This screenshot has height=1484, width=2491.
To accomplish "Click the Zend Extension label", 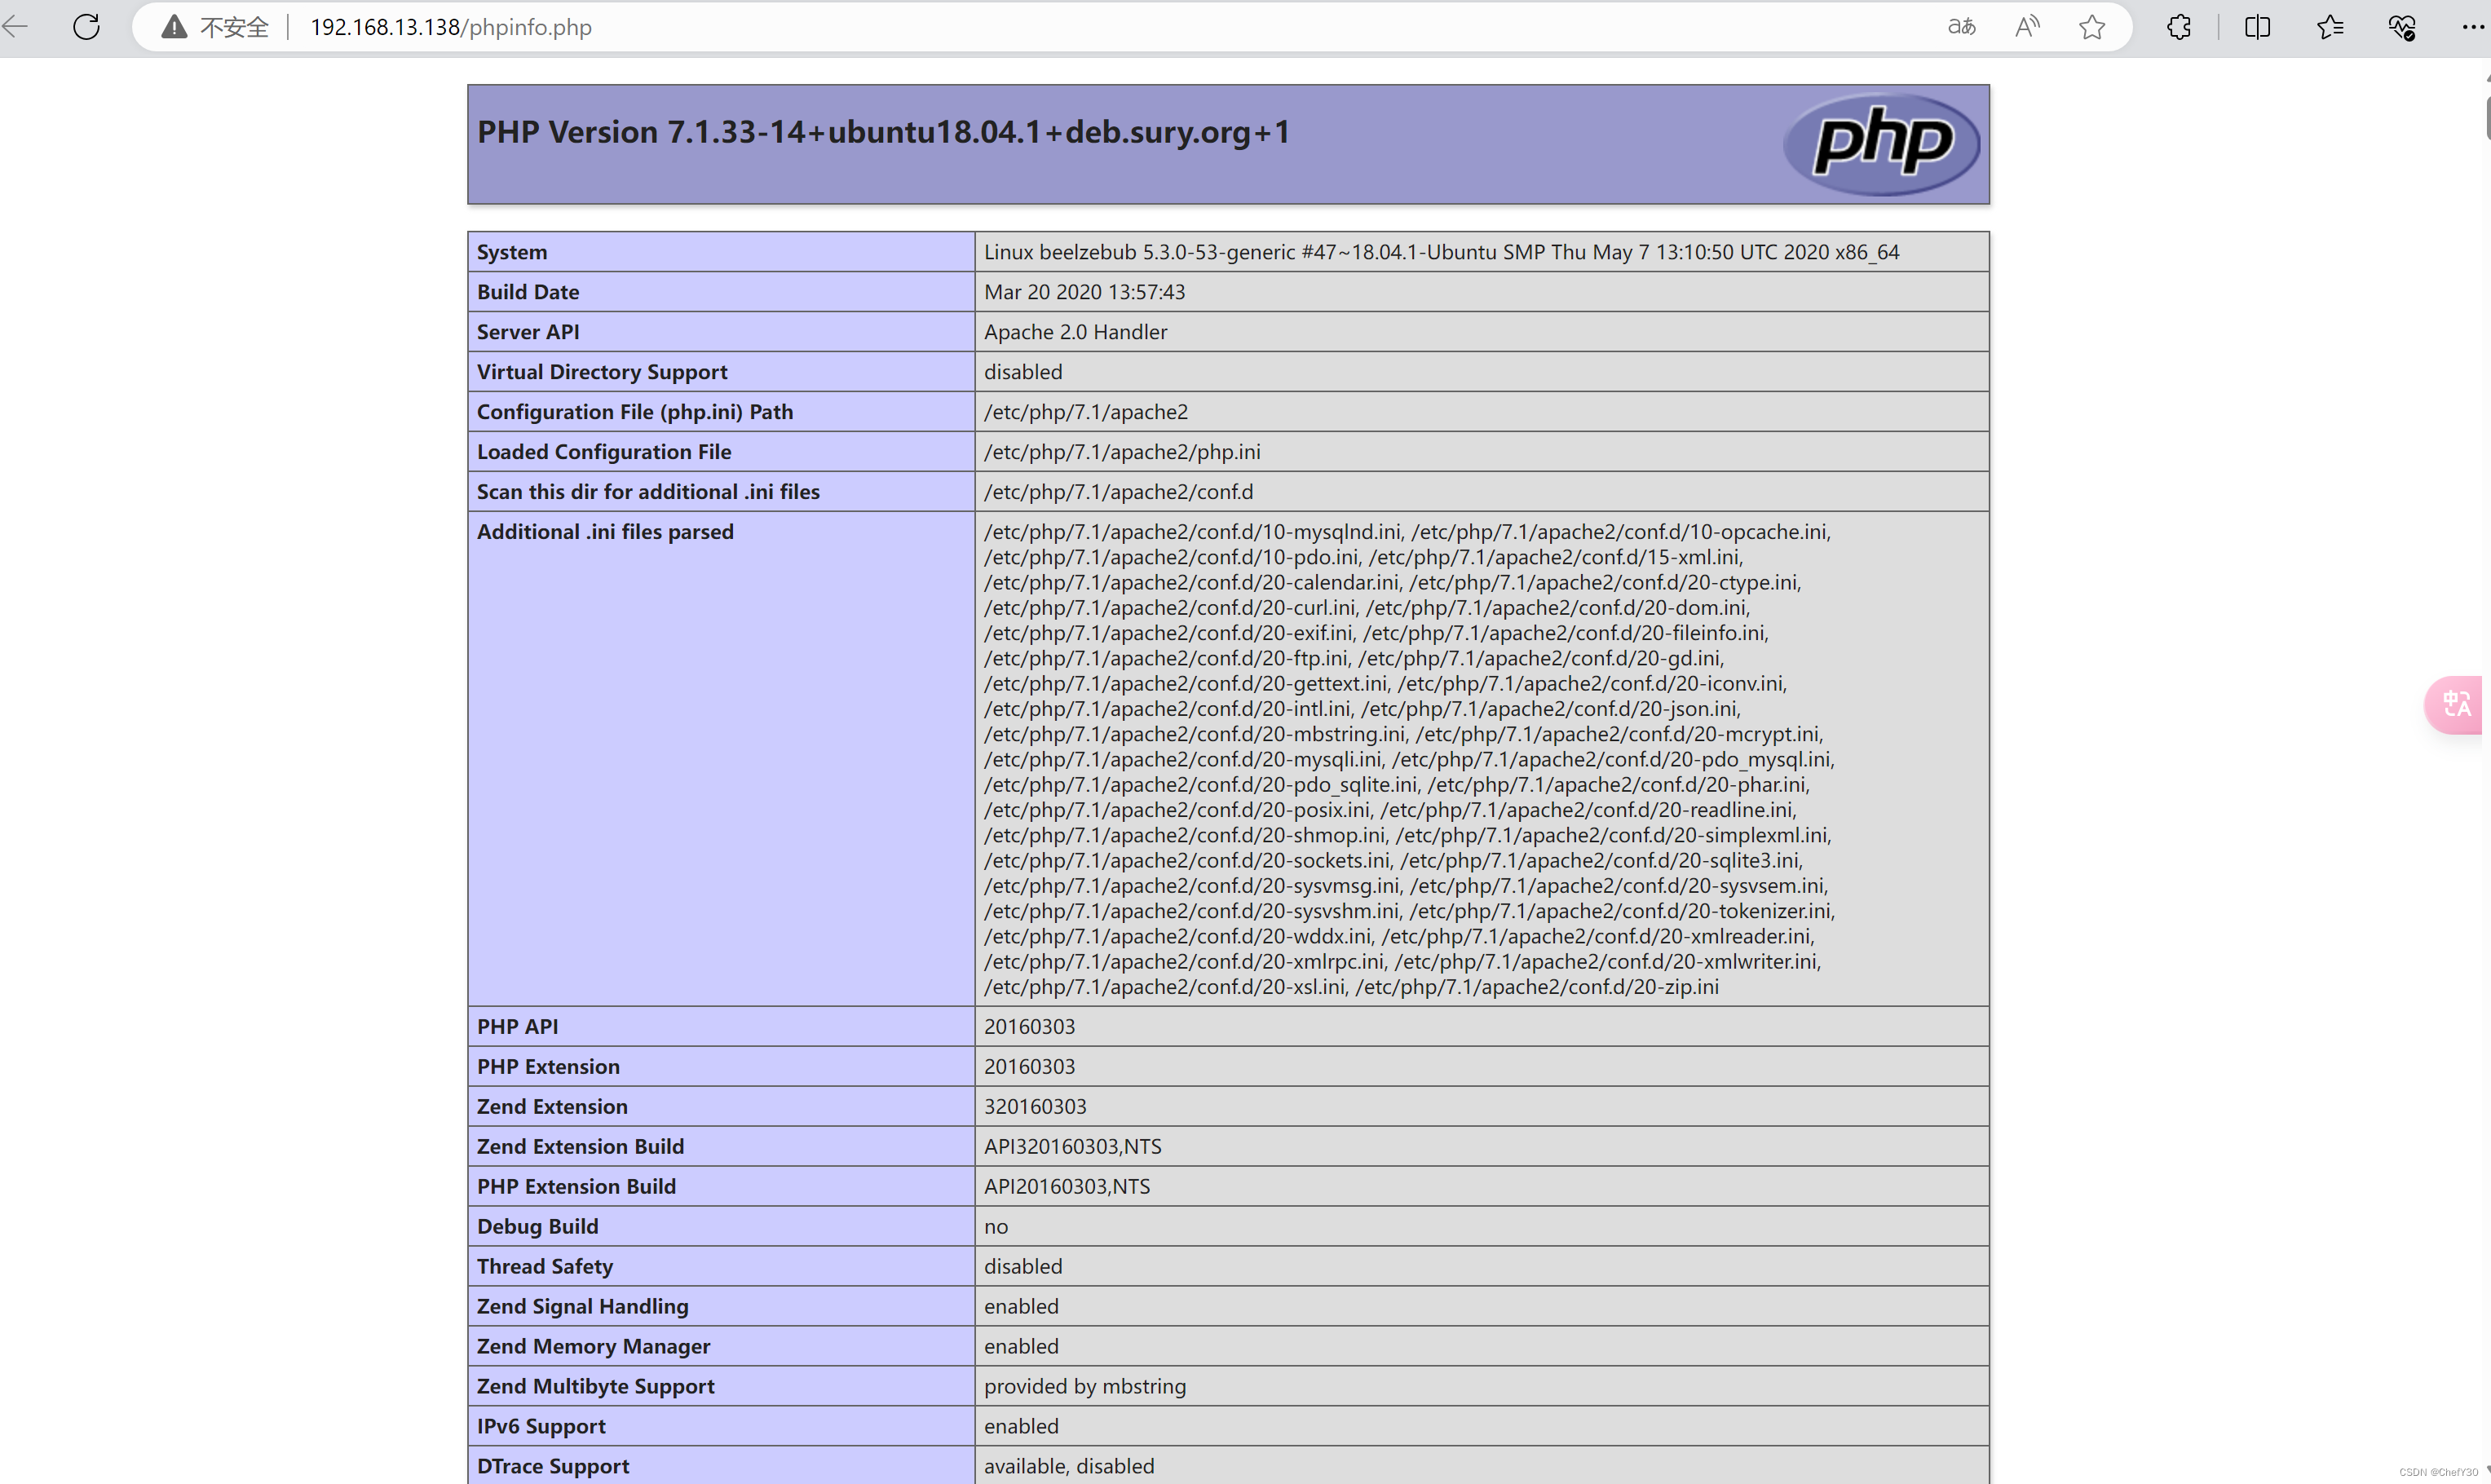I will point(552,1106).
